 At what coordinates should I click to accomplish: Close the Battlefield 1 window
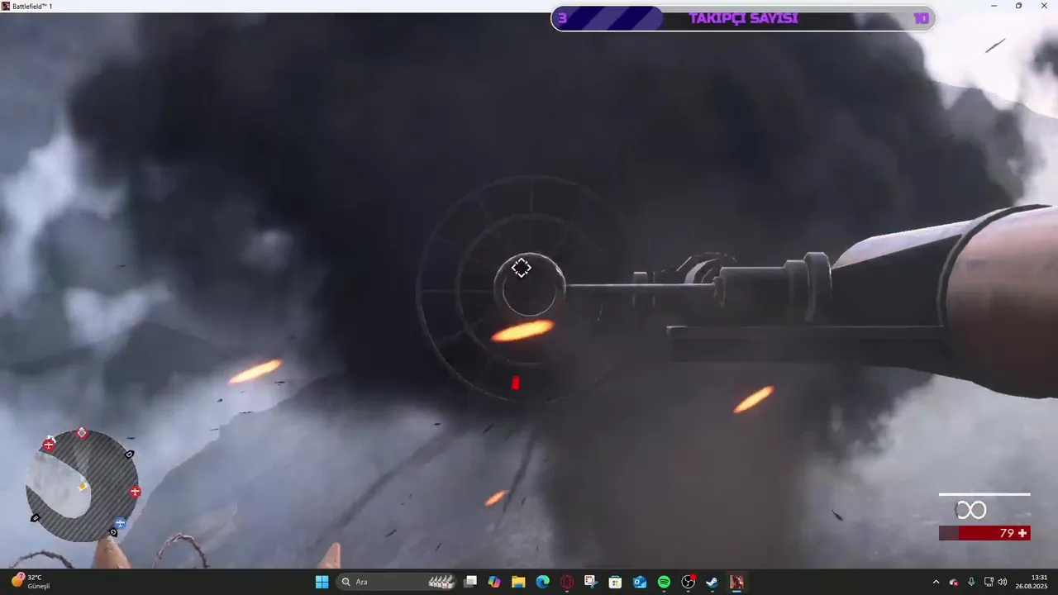[x=1045, y=6]
